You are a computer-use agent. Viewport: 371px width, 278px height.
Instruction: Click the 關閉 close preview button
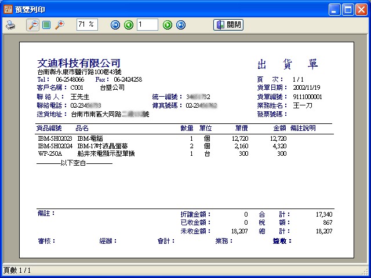pos(228,25)
